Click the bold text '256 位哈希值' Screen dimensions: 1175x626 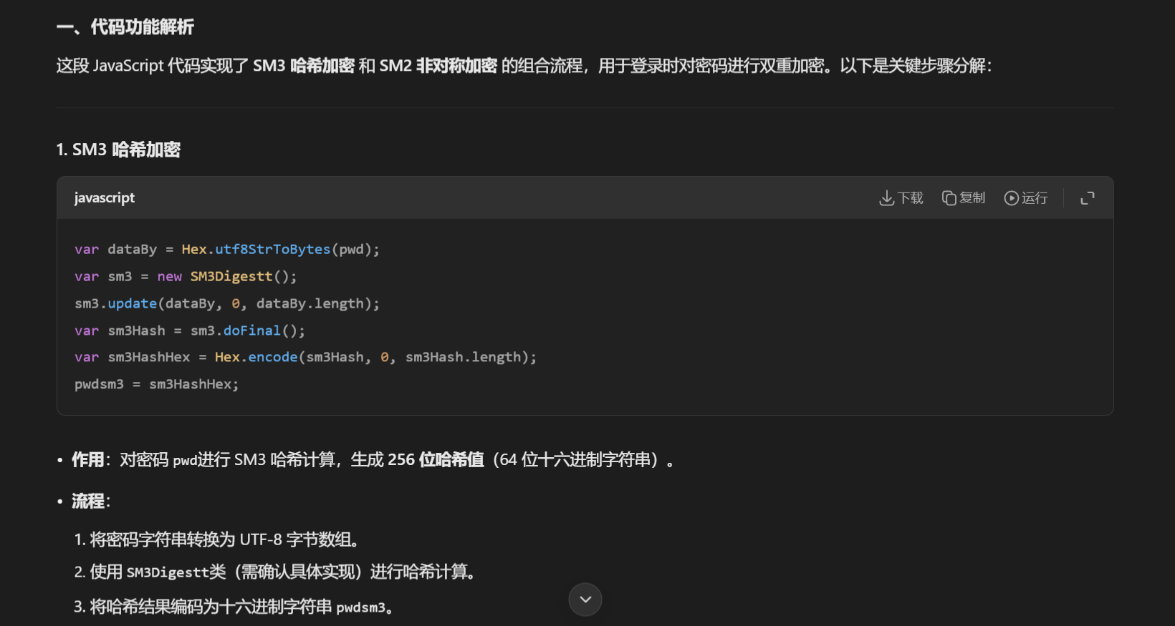[x=436, y=460]
